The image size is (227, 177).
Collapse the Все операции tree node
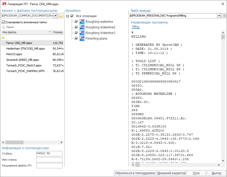point(68,16)
